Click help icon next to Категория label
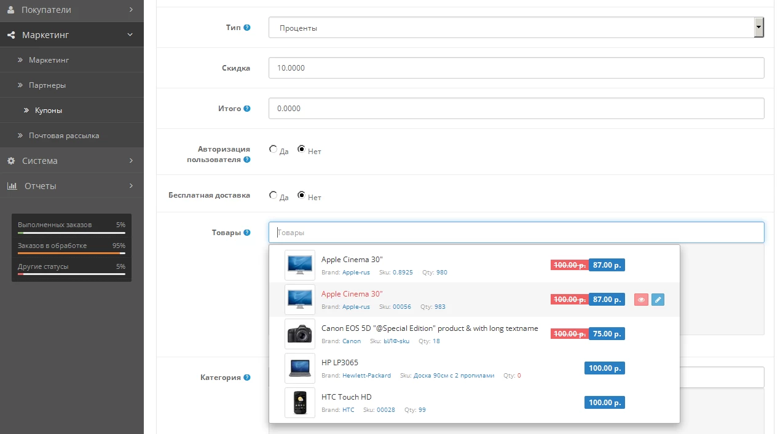Image resolution: width=783 pixels, height=434 pixels. pos(247,378)
